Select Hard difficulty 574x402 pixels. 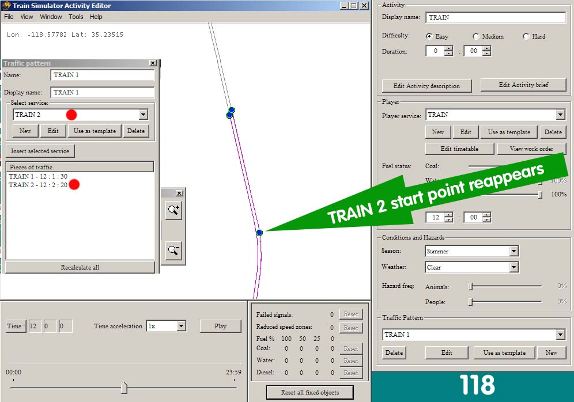click(x=526, y=36)
